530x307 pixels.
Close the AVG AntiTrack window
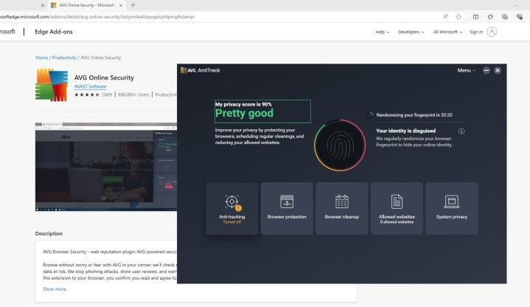coord(498,70)
